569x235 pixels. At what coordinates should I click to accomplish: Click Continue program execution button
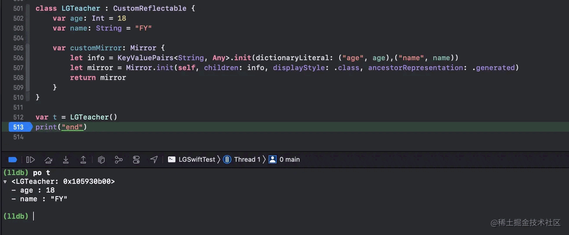(x=31, y=160)
